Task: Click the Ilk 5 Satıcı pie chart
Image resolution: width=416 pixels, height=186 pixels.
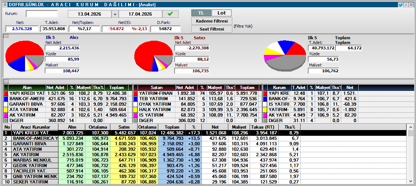Action: click(x=154, y=57)
